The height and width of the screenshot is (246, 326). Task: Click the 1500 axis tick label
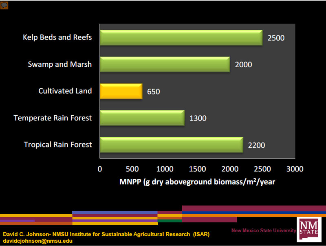point(197,169)
